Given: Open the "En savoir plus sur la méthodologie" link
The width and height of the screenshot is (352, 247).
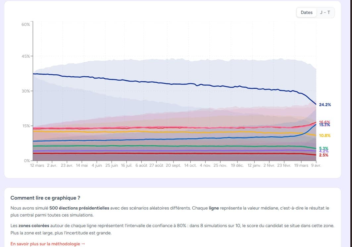Looking at the screenshot, I should pyautogui.click(x=48, y=244).
